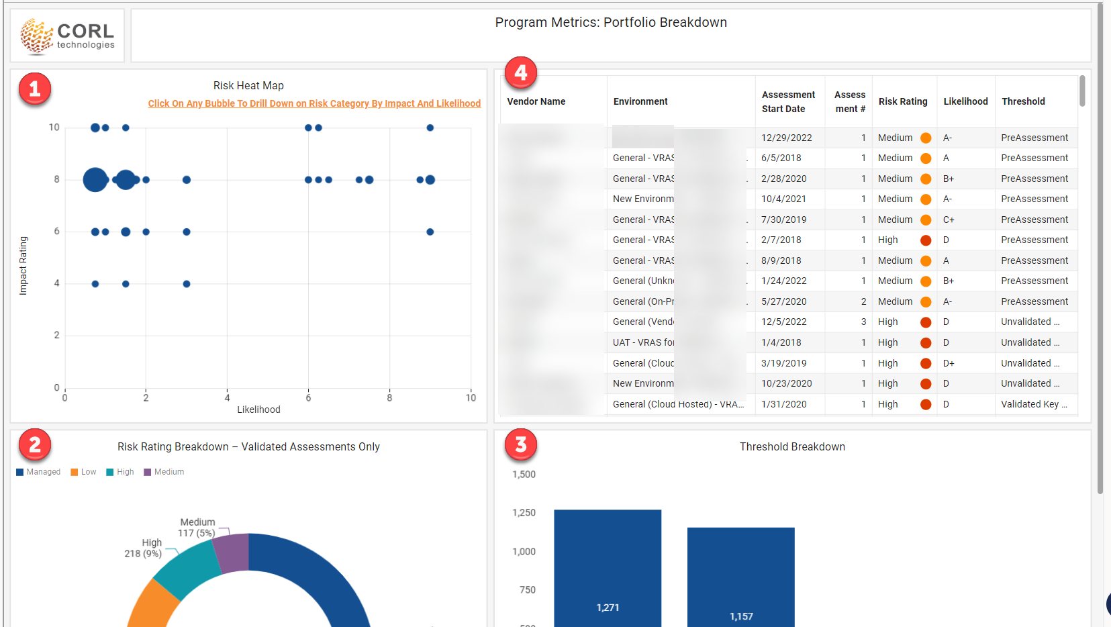The width and height of the screenshot is (1111, 627).
Task: Sort by the Threshold column header
Action: point(1023,101)
